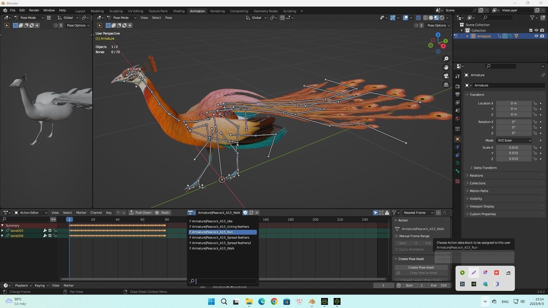The image size is (548, 308).
Task: Toggle bone005 channel checkbox
Action: point(50,231)
